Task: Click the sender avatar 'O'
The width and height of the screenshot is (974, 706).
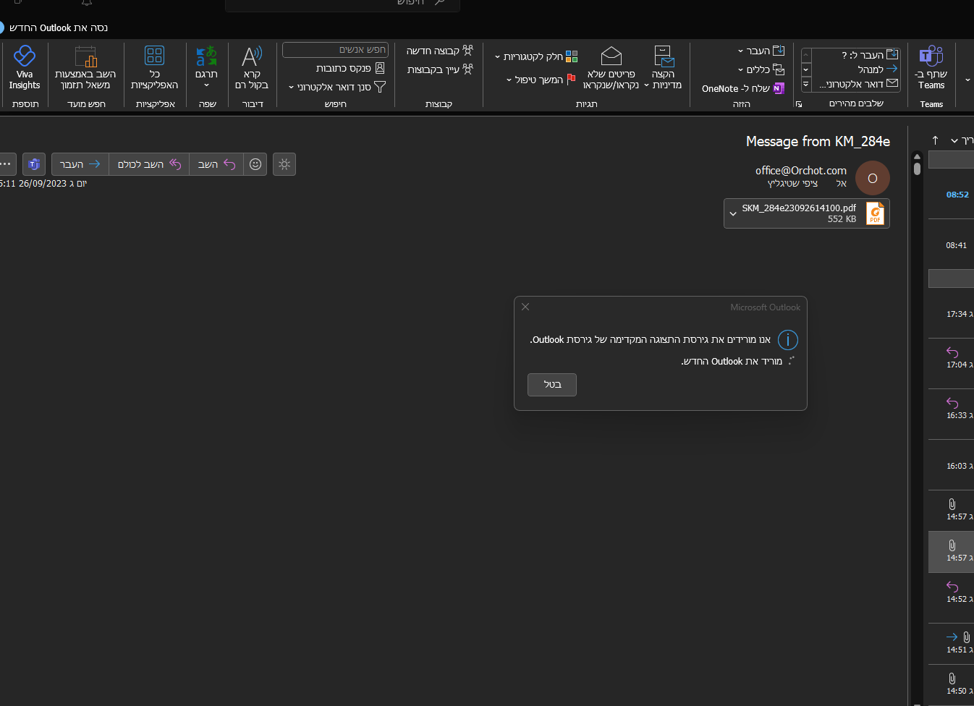Action: click(x=873, y=178)
